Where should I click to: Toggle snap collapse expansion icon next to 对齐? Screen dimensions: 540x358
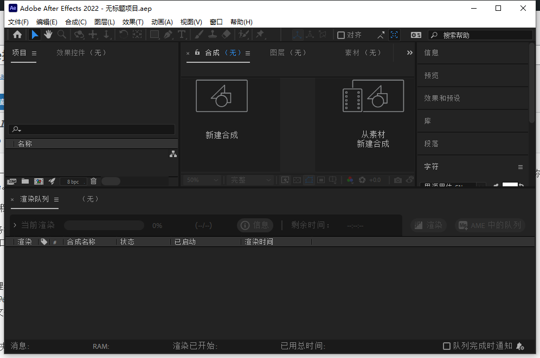pyautogui.click(x=381, y=35)
